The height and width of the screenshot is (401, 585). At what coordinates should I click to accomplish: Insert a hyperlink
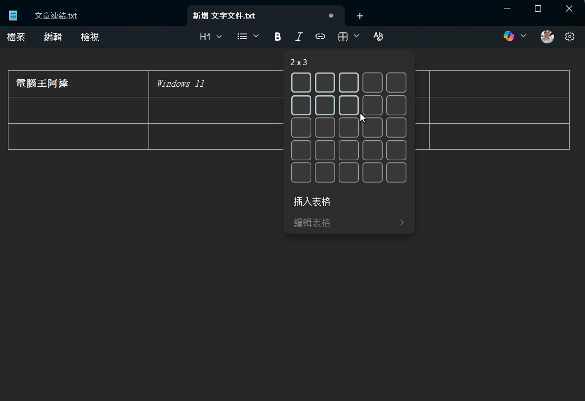click(320, 37)
